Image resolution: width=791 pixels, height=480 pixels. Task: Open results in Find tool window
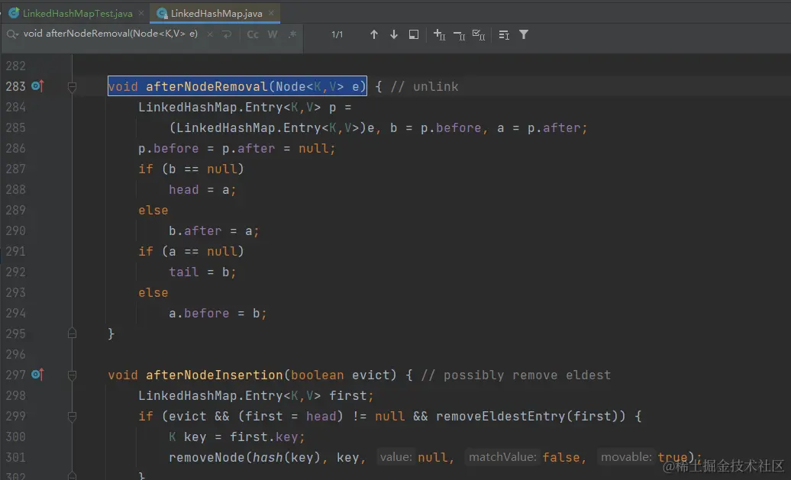(414, 34)
